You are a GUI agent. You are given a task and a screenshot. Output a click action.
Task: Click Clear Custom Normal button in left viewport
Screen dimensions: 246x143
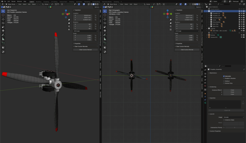coord(85,50)
